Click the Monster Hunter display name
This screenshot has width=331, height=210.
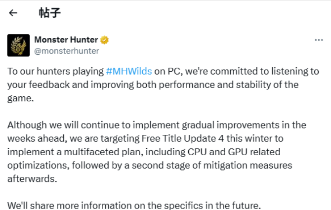(x=66, y=40)
